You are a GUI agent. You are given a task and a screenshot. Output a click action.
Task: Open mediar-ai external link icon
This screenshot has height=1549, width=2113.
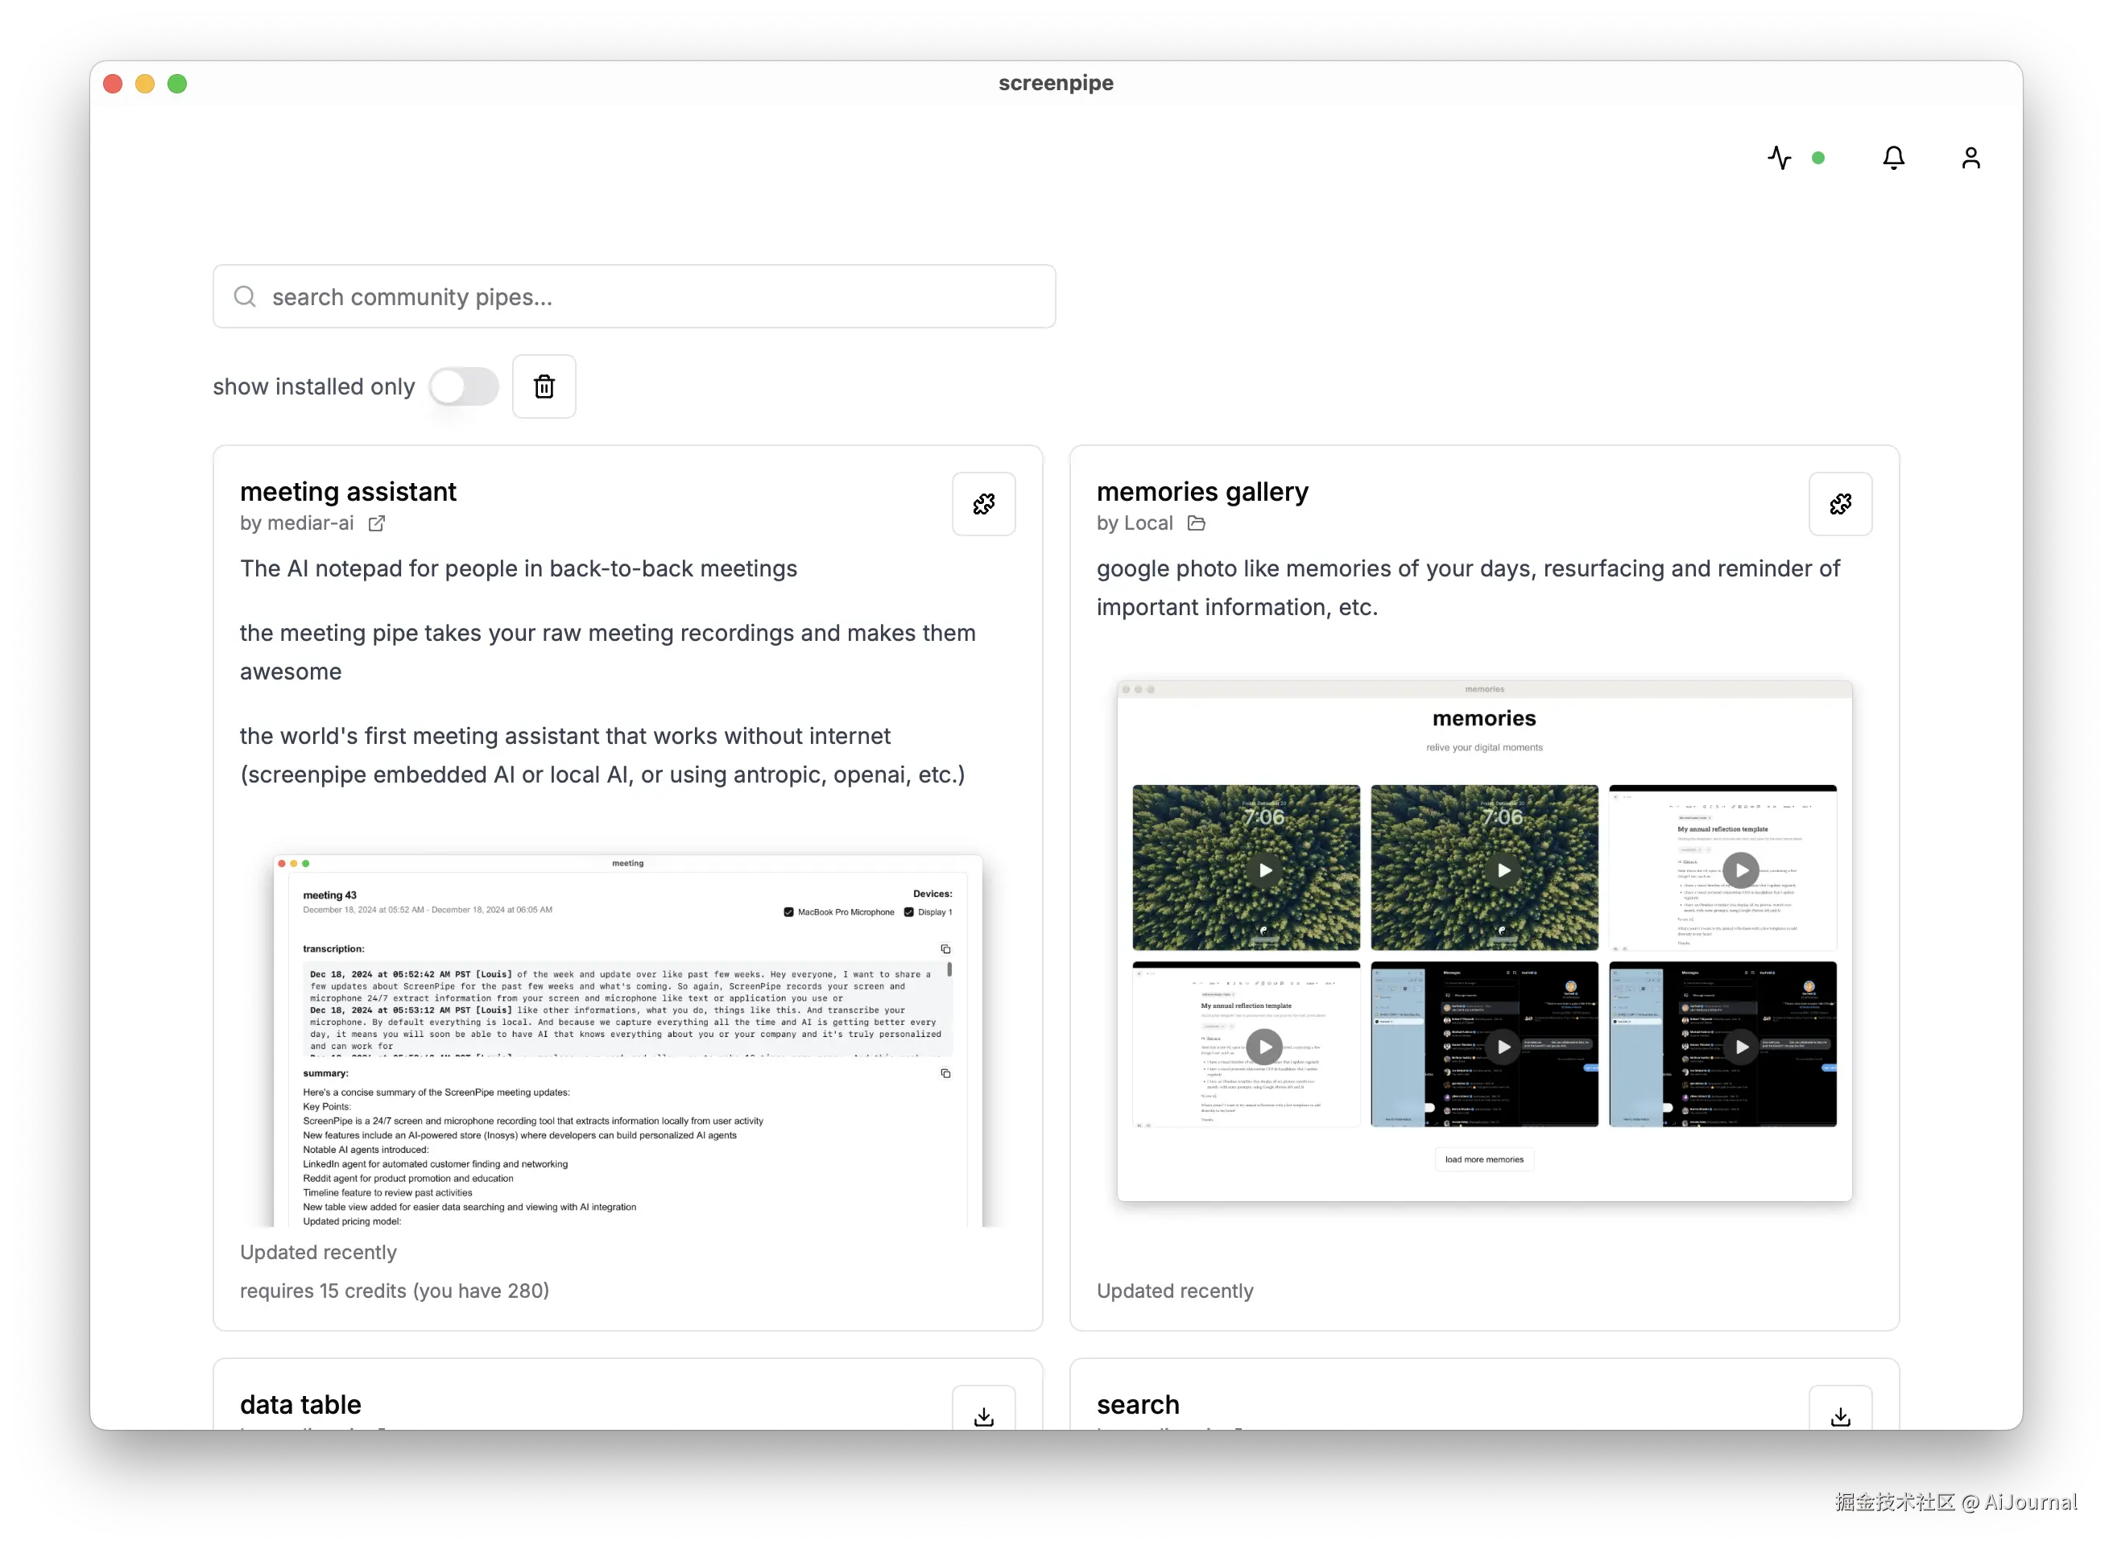click(376, 523)
